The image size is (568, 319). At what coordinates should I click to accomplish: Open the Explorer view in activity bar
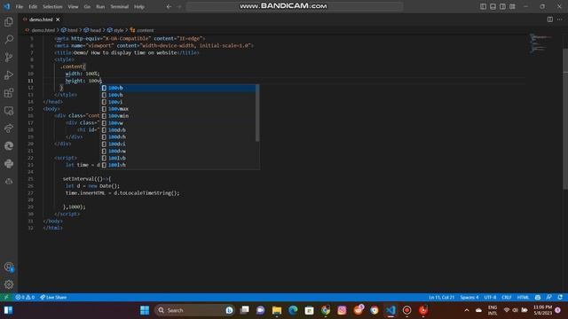(9, 21)
